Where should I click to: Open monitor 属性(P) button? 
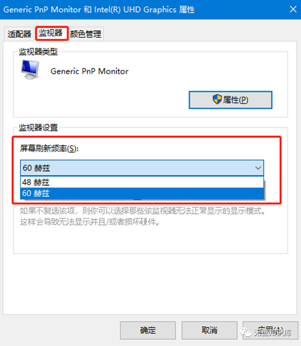click(230, 100)
